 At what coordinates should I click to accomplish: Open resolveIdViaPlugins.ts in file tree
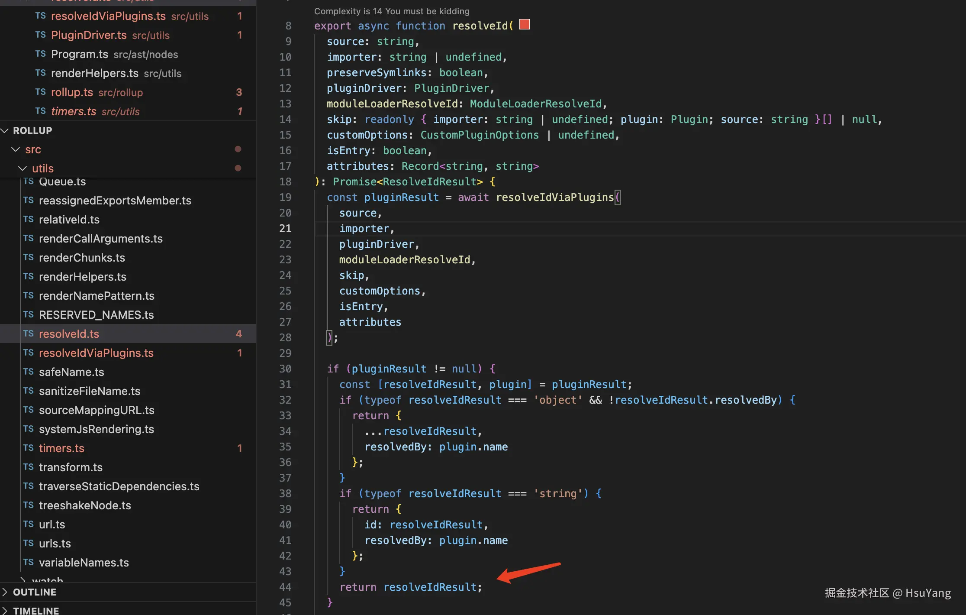(x=96, y=353)
